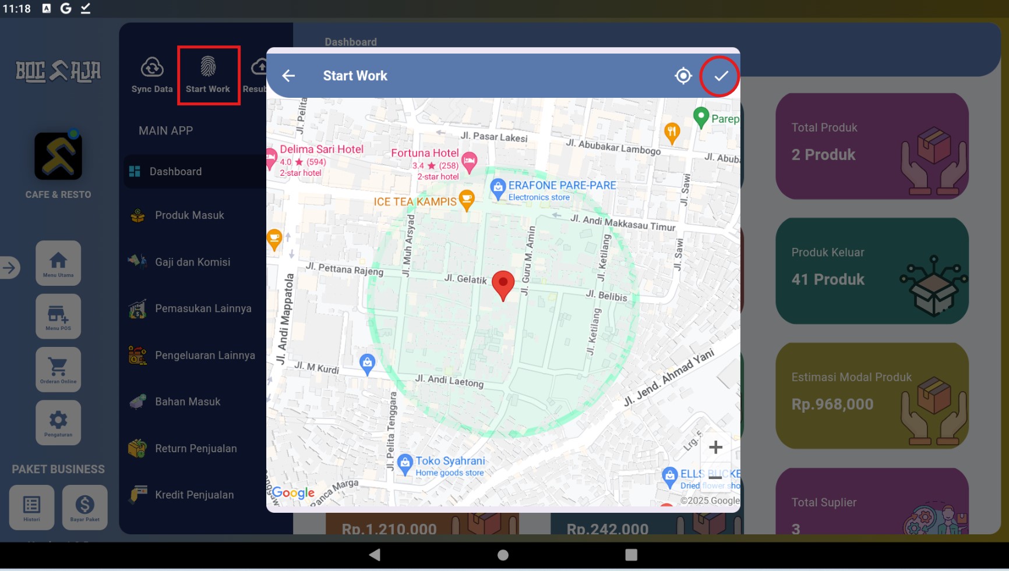The image size is (1009, 571).
Task: Select Fortuna Hotel marker on map
Action: [470, 162]
